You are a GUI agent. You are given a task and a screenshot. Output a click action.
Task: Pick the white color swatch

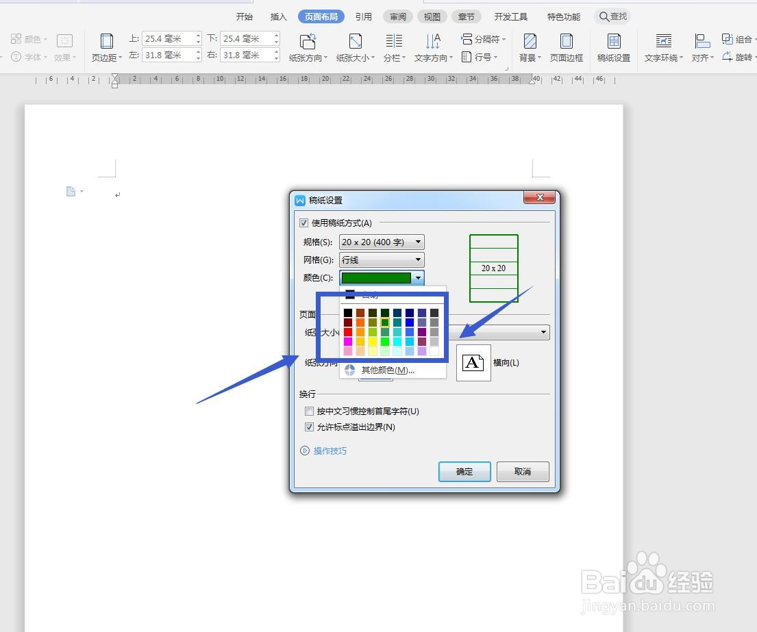pyautogui.click(x=434, y=351)
